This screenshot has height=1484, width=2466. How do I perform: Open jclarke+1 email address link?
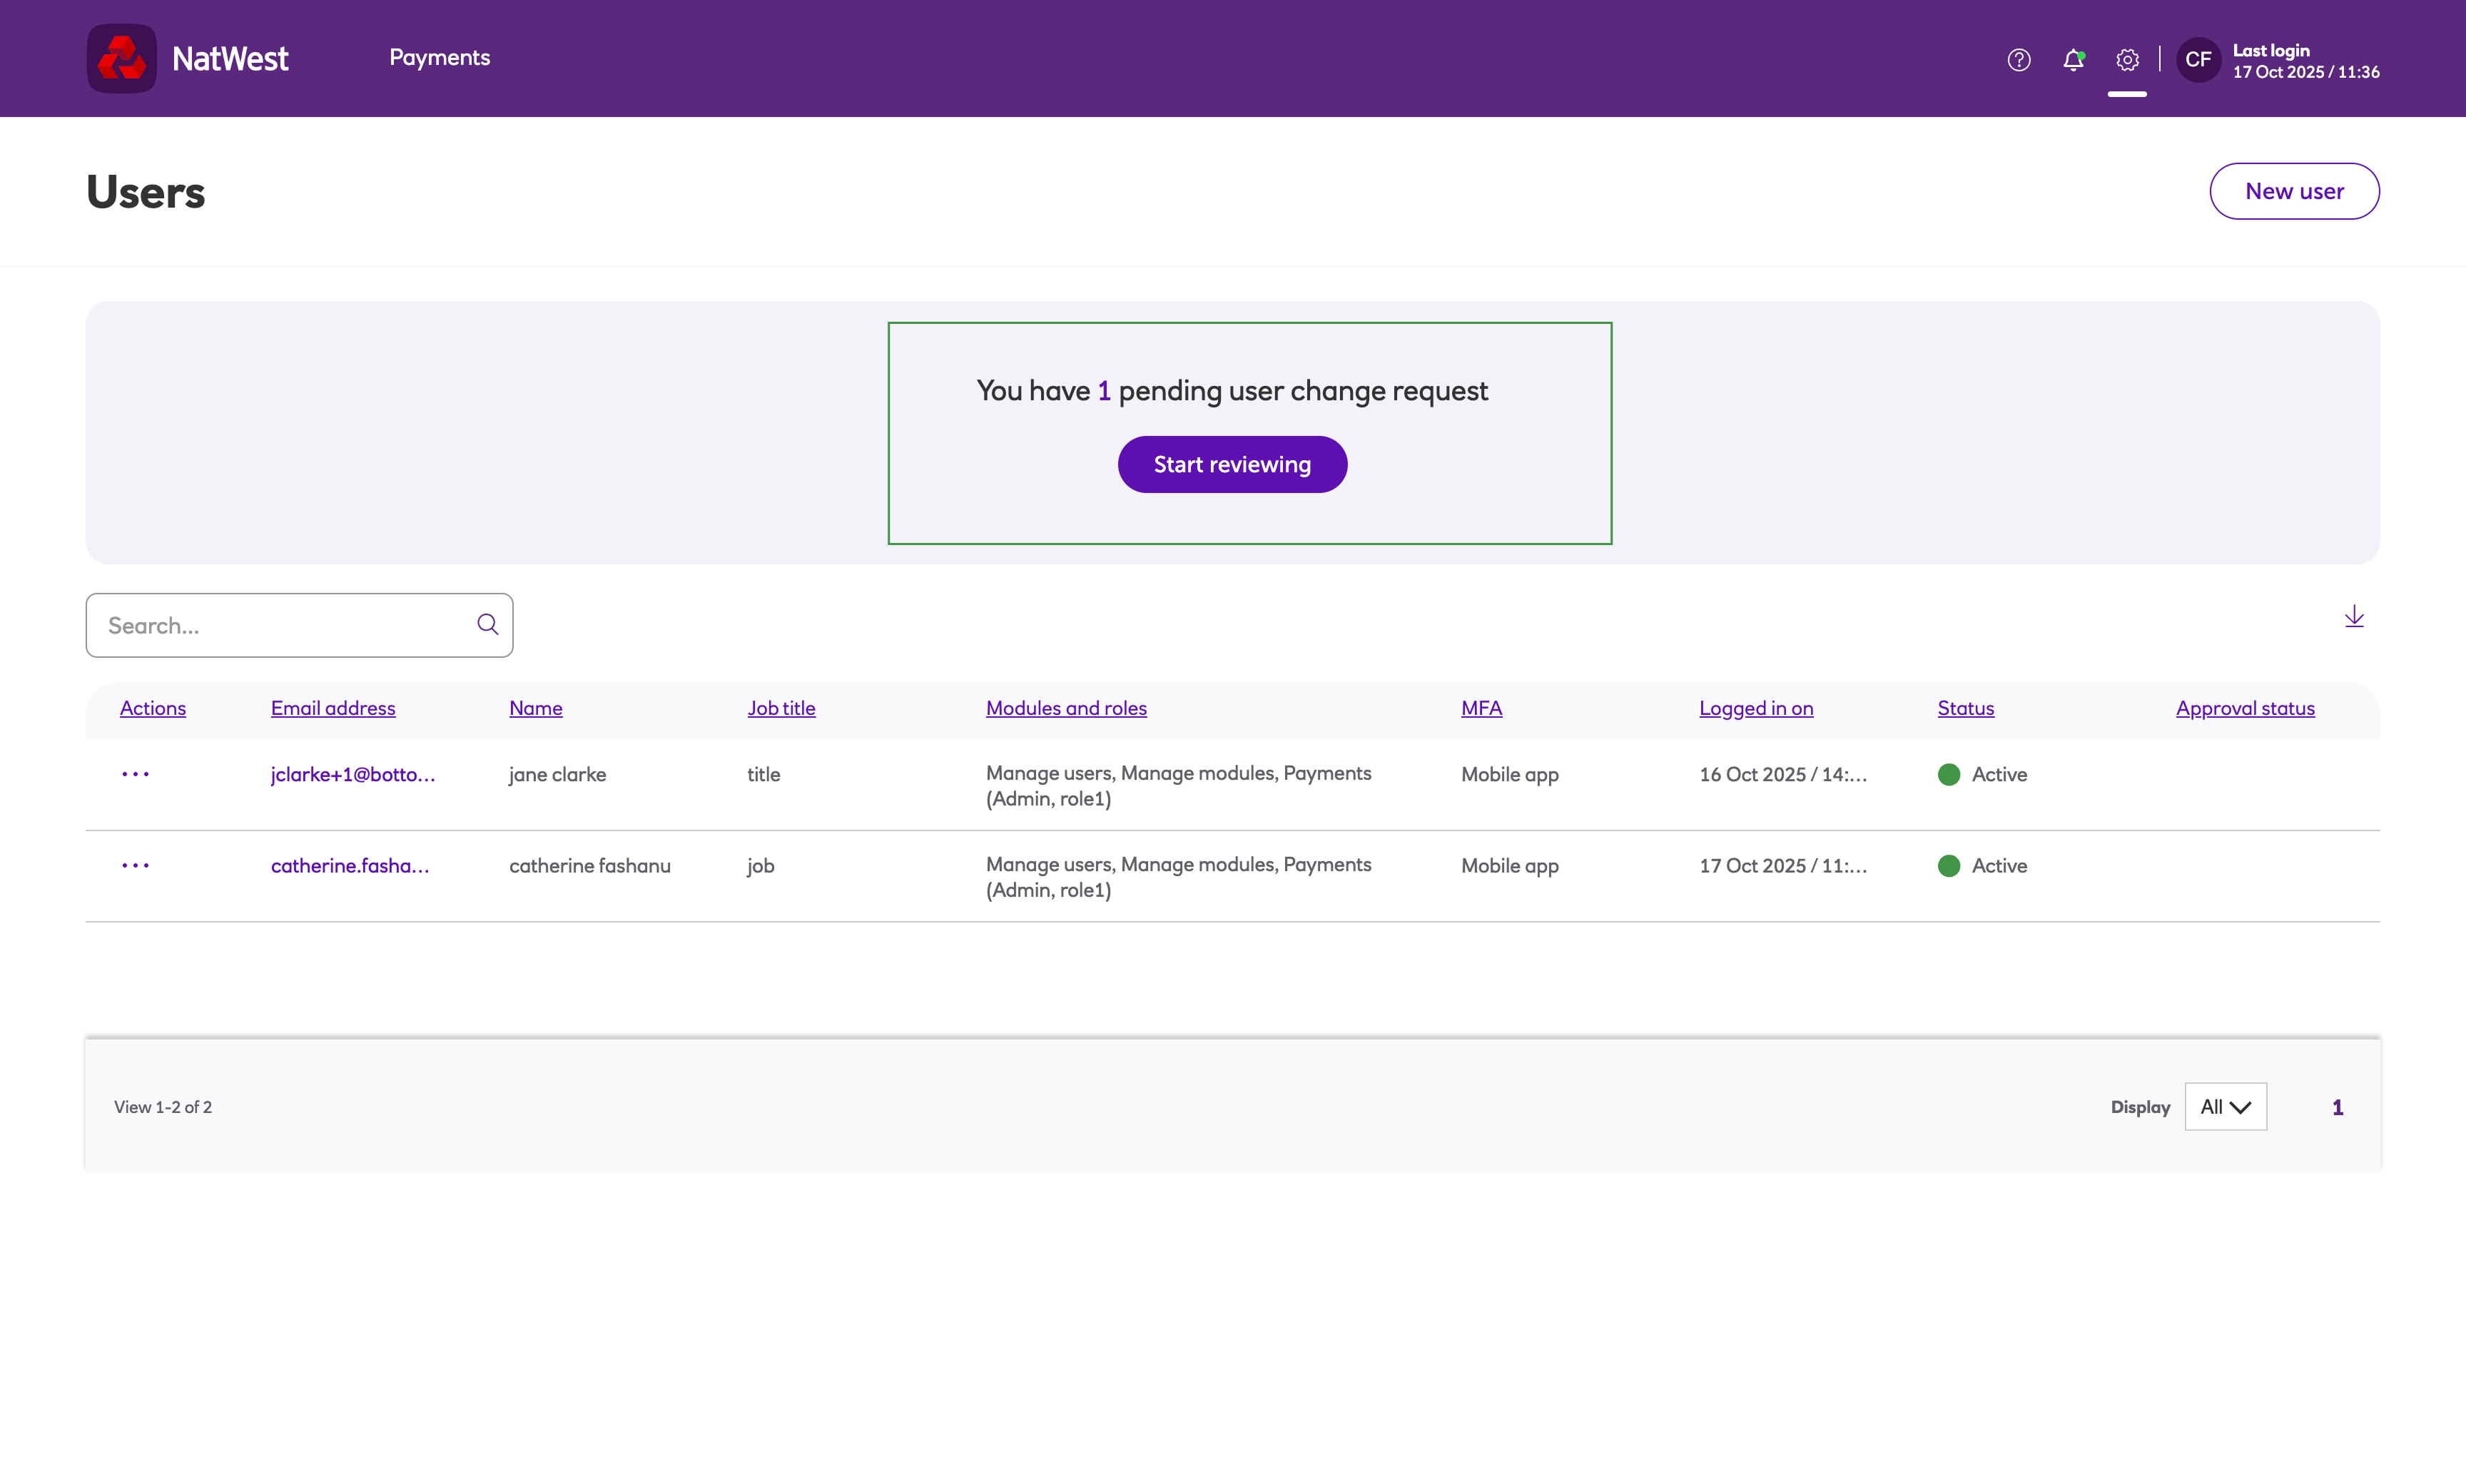tap(352, 774)
